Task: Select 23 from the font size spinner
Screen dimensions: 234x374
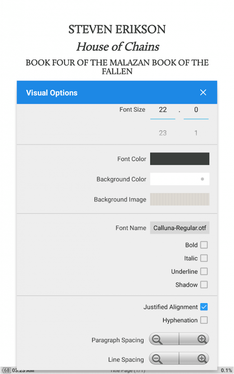Action: tap(162, 133)
